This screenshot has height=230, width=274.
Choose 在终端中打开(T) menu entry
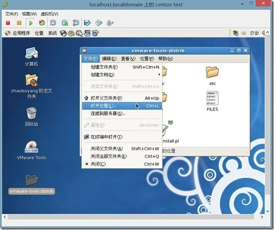[122, 137]
